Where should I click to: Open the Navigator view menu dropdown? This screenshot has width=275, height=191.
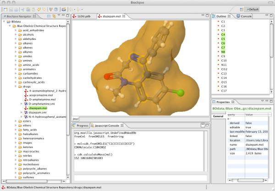click(60, 16)
